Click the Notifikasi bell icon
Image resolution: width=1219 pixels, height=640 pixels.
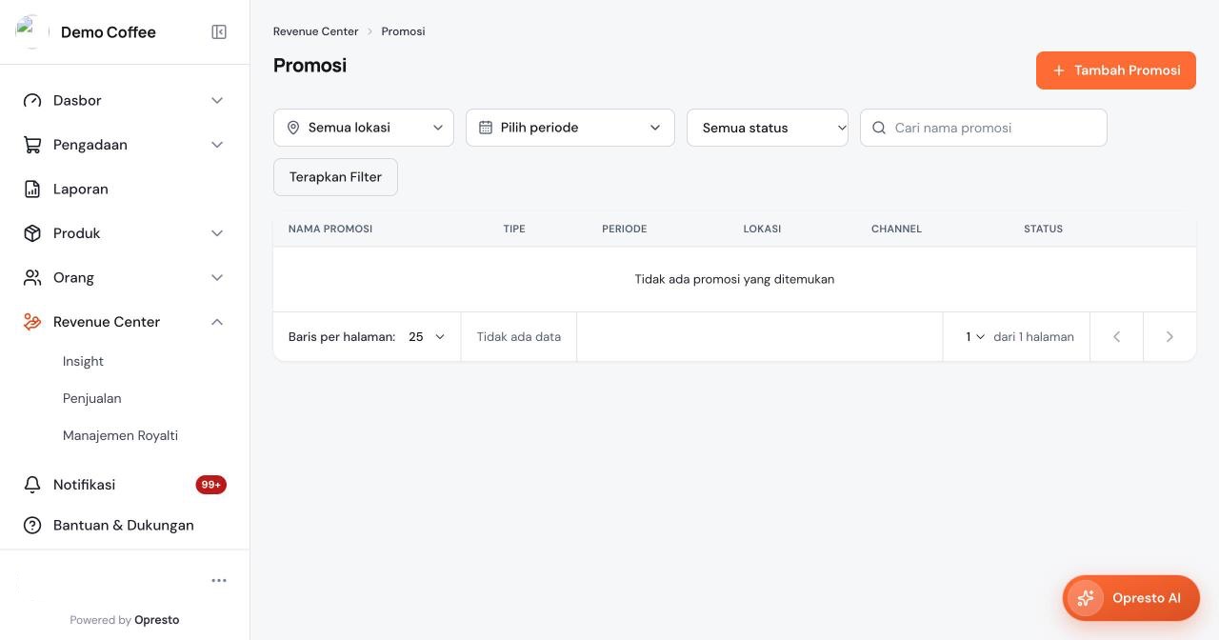[32, 485]
